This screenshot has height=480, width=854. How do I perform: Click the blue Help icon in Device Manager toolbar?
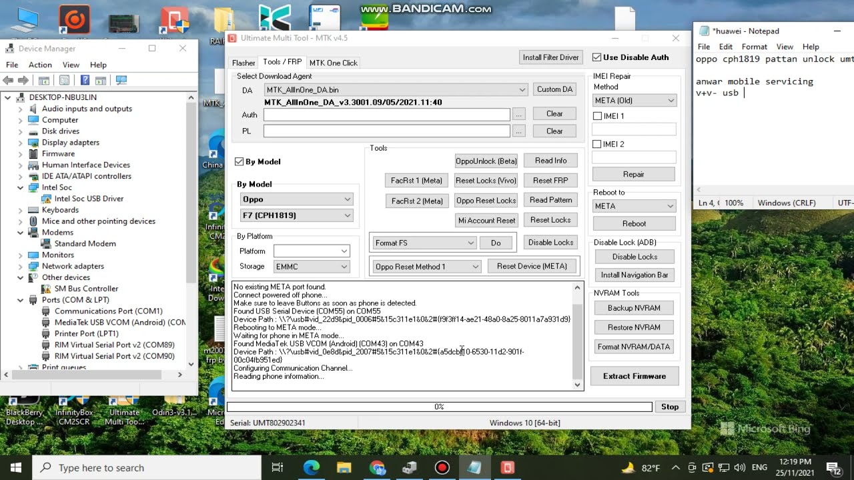point(85,81)
